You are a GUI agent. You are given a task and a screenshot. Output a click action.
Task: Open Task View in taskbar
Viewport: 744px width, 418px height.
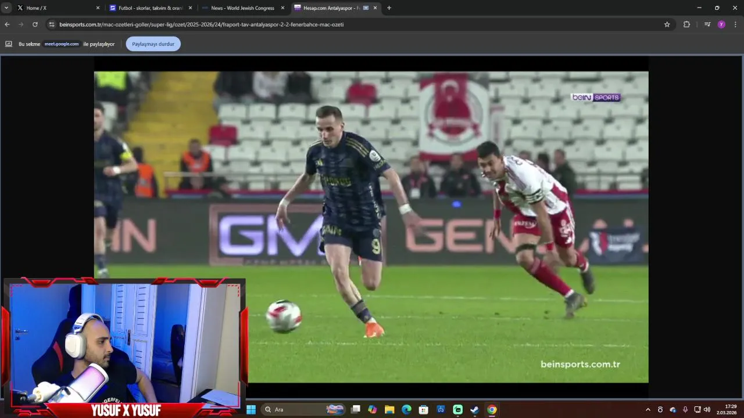[356, 409]
